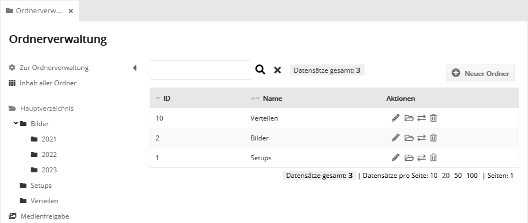Select the 2022 folder in the tree

click(49, 154)
